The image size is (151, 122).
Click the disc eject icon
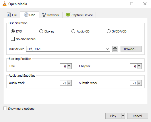click(x=115, y=49)
